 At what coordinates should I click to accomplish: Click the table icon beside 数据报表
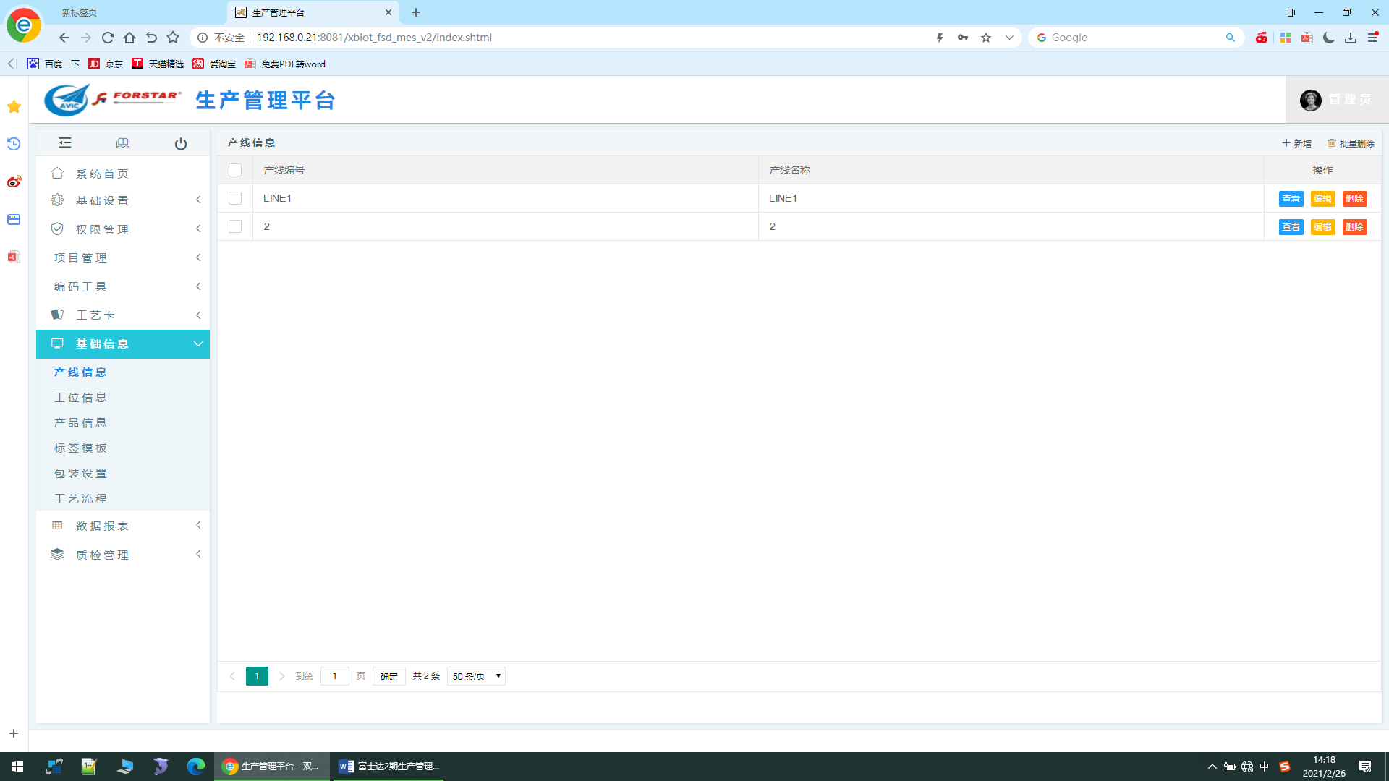click(57, 525)
